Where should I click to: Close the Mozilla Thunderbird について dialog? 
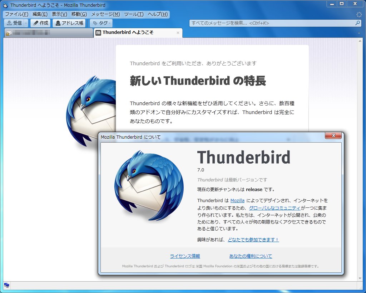coord(333,135)
